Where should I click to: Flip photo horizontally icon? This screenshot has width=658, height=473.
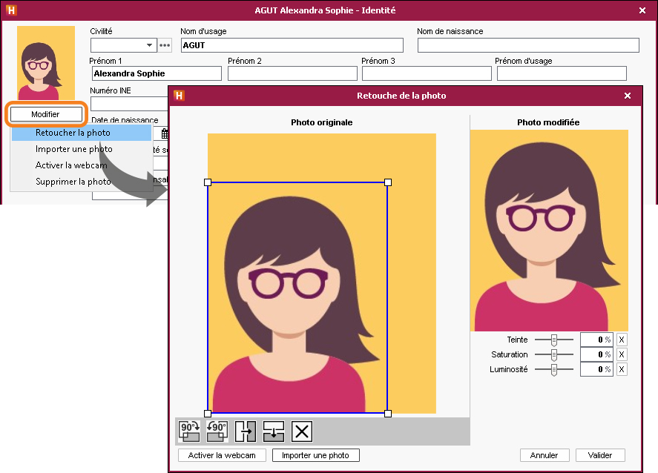pos(246,431)
